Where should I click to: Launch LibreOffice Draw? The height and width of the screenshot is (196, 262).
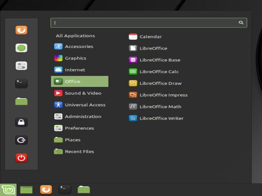click(155, 83)
